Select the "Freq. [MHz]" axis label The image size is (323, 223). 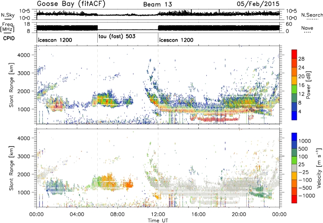point(7,27)
